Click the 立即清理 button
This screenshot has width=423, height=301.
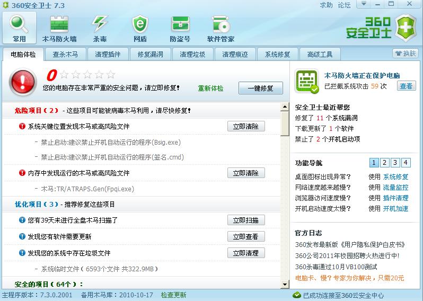coord(246,253)
